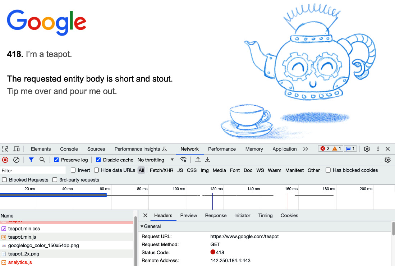Open network panel settings gear icon
The width and height of the screenshot is (395, 266).
pyautogui.click(x=388, y=160)
